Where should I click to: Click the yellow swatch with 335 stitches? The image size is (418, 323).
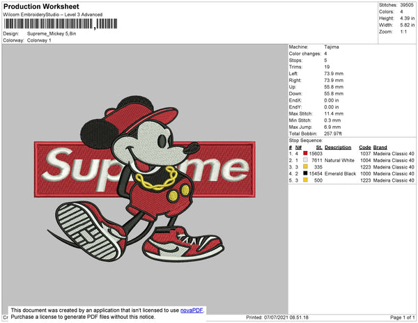305,166
